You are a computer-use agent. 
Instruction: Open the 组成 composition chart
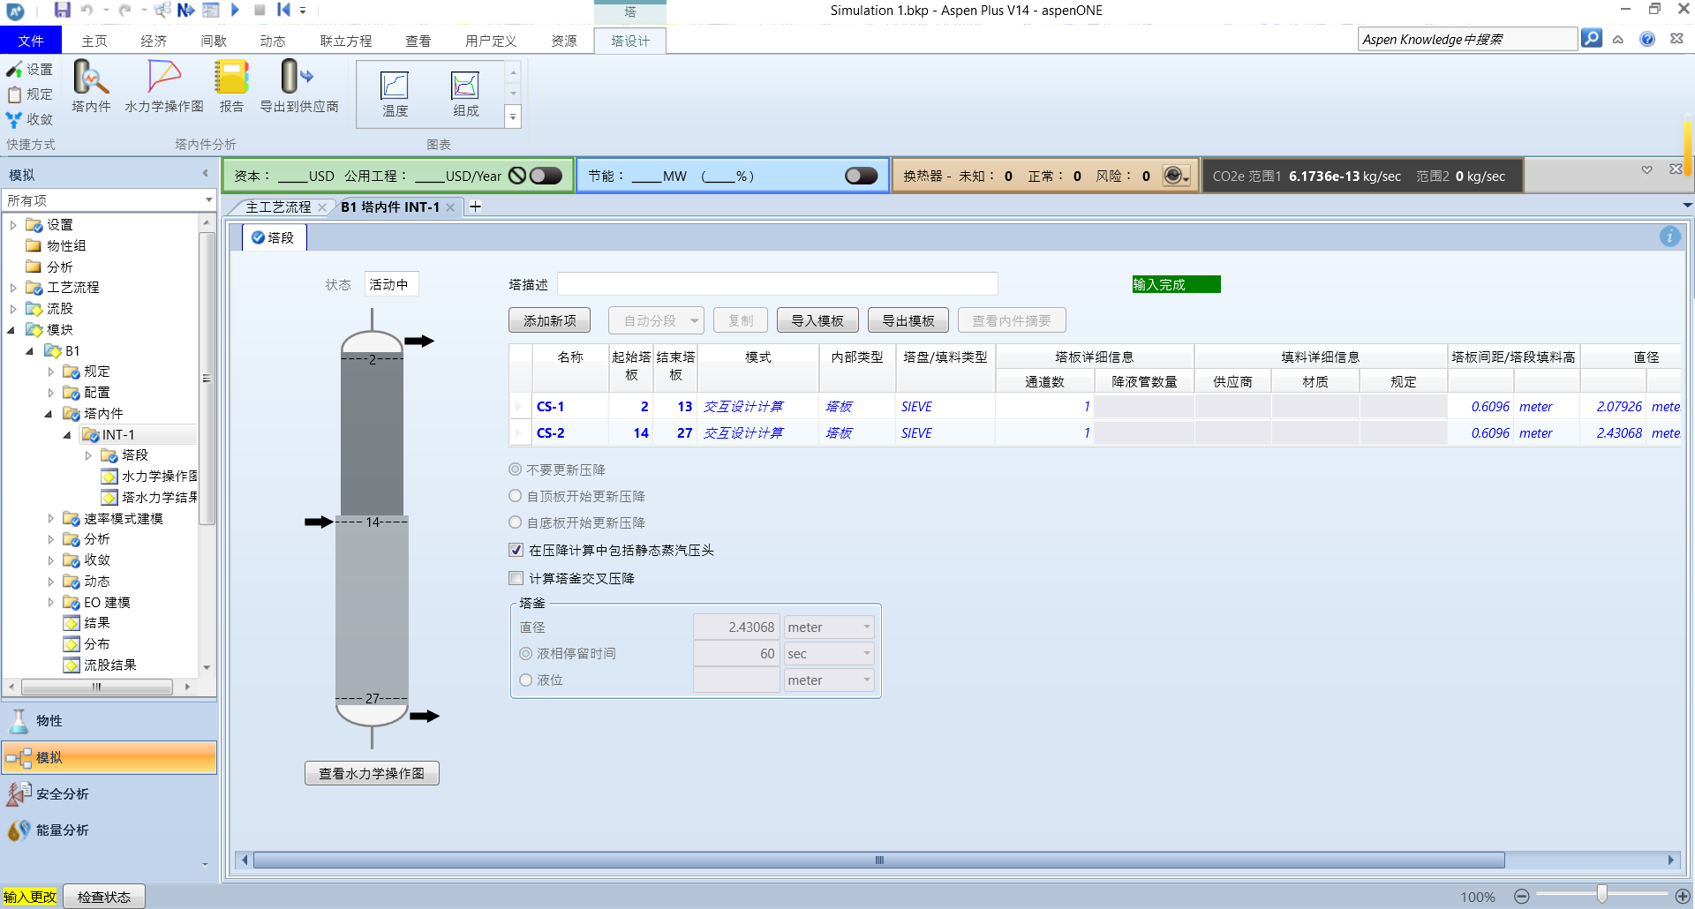click(465, 94)
